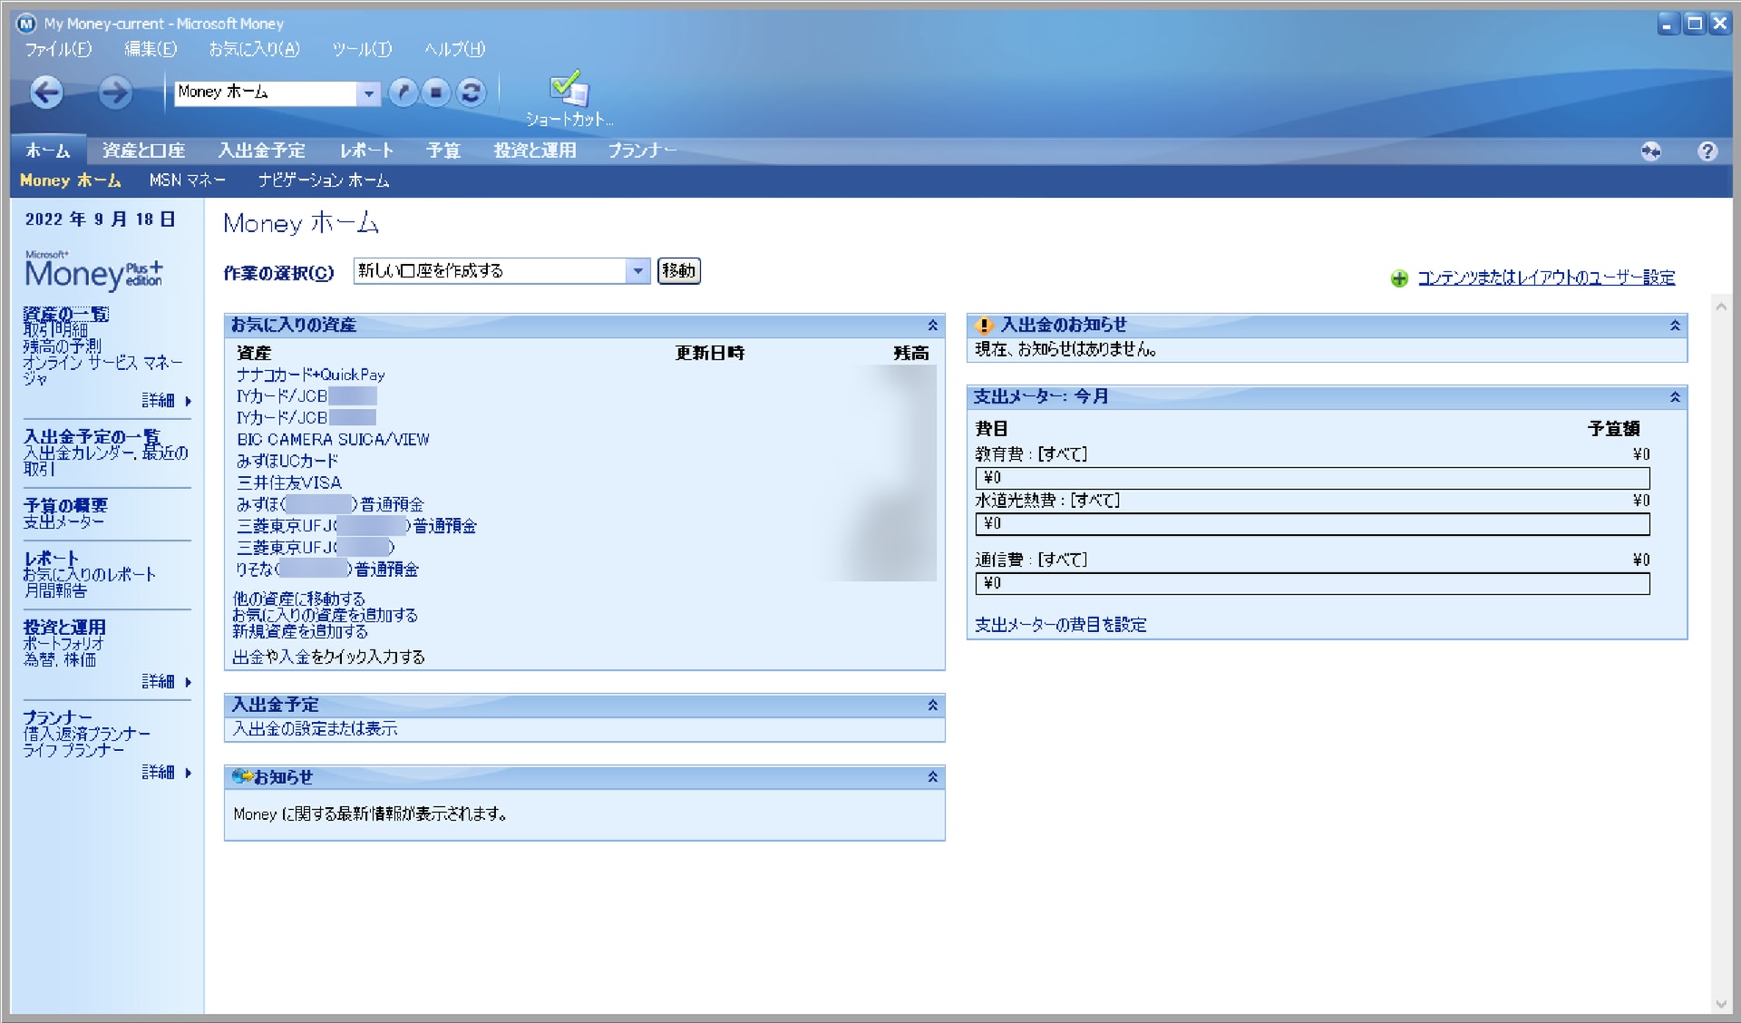This screenshot has height=1023, width=1741.
Task: Switch to the レポート tab
Action: 366,151
